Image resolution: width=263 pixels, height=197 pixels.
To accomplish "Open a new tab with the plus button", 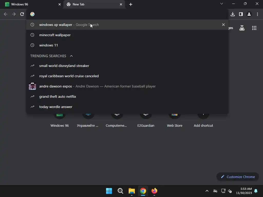I will point(131,4).
